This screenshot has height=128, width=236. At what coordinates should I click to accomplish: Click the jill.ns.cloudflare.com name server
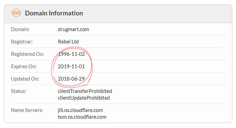click(x=80, y=110)
